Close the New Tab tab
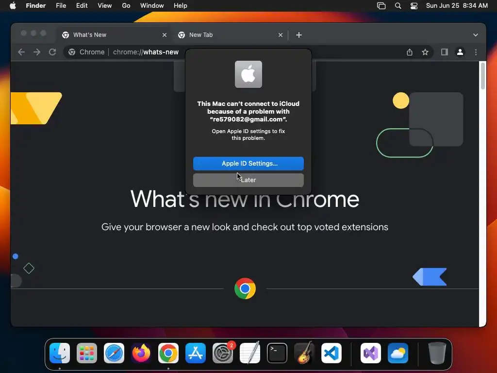Image resolution: width=497 pixels, height=373 pixels. tap(281, 35)
